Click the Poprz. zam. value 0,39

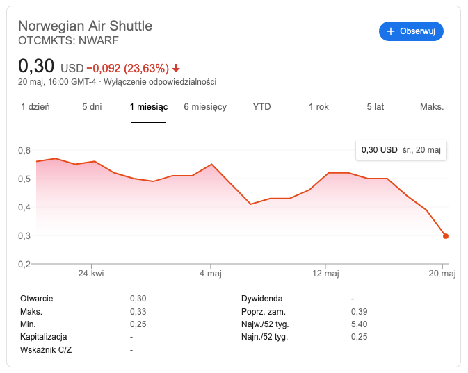pyautogui.click(x=359, y=312)
